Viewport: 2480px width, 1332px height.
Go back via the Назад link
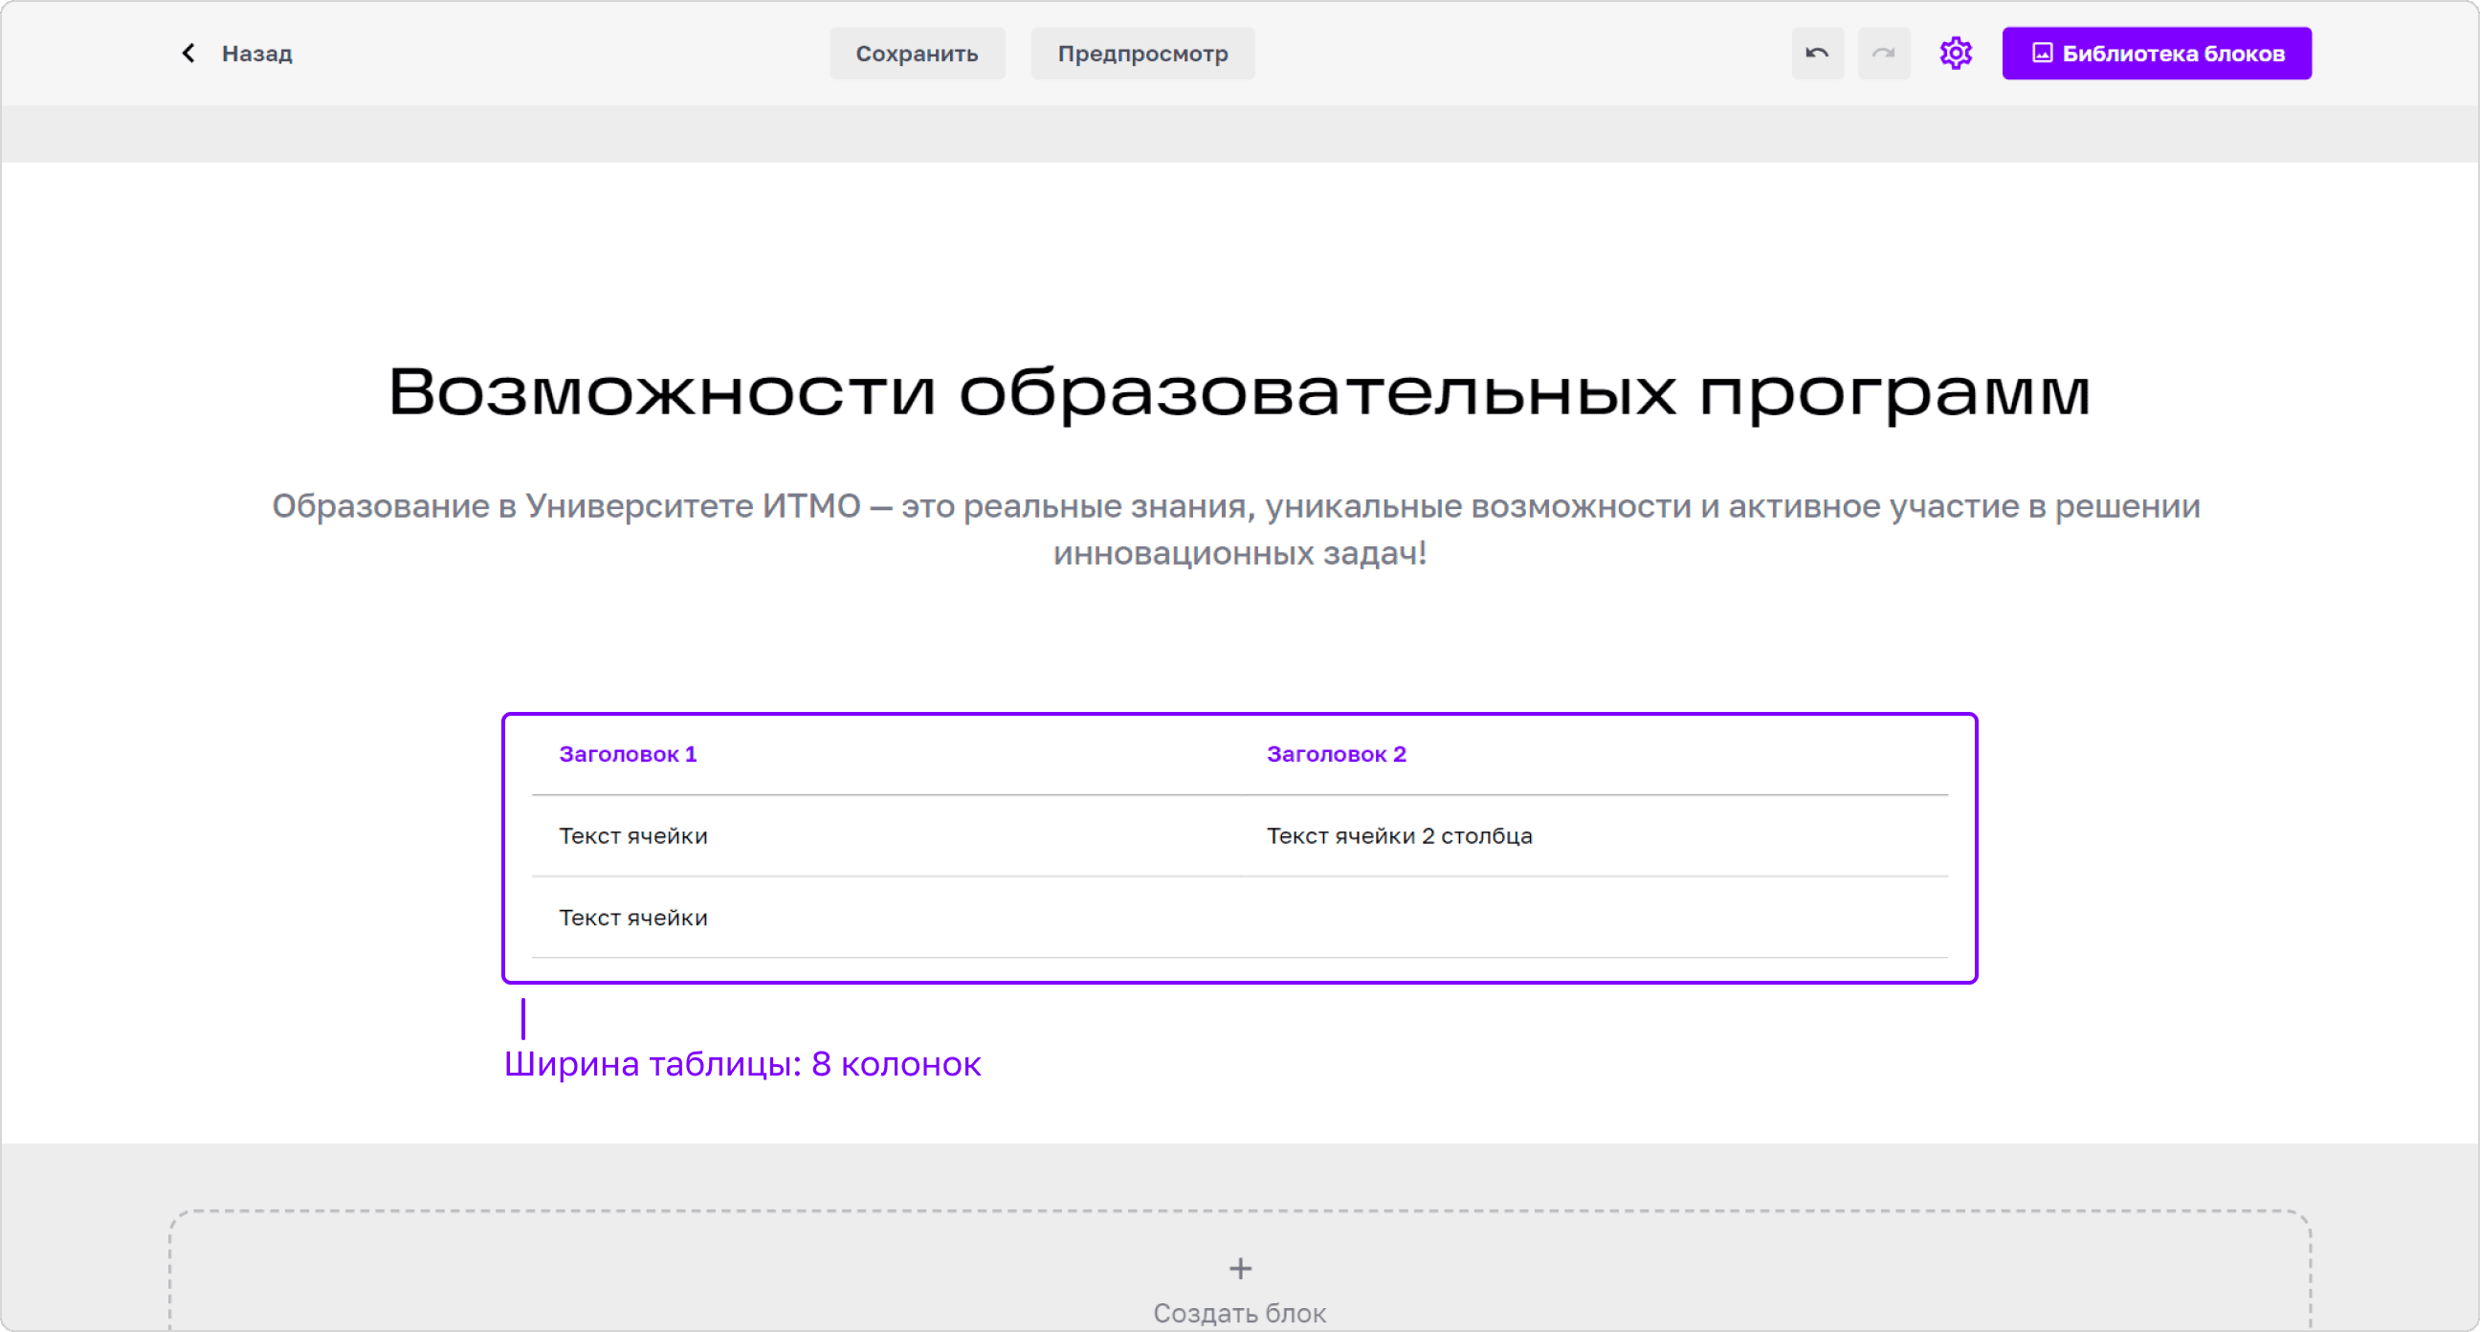(256, 54)
